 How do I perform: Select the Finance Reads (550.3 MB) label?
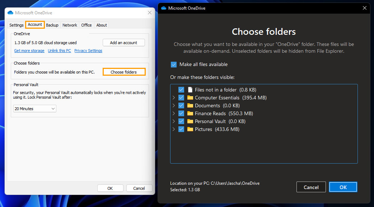tap(224, 113)
